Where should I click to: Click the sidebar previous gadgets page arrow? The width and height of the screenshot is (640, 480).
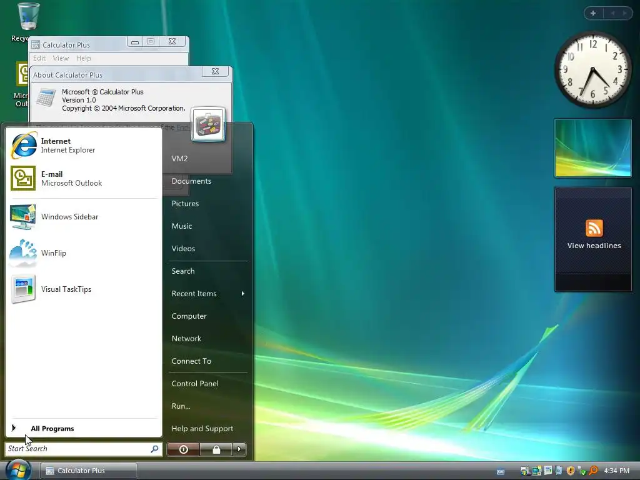612,13
